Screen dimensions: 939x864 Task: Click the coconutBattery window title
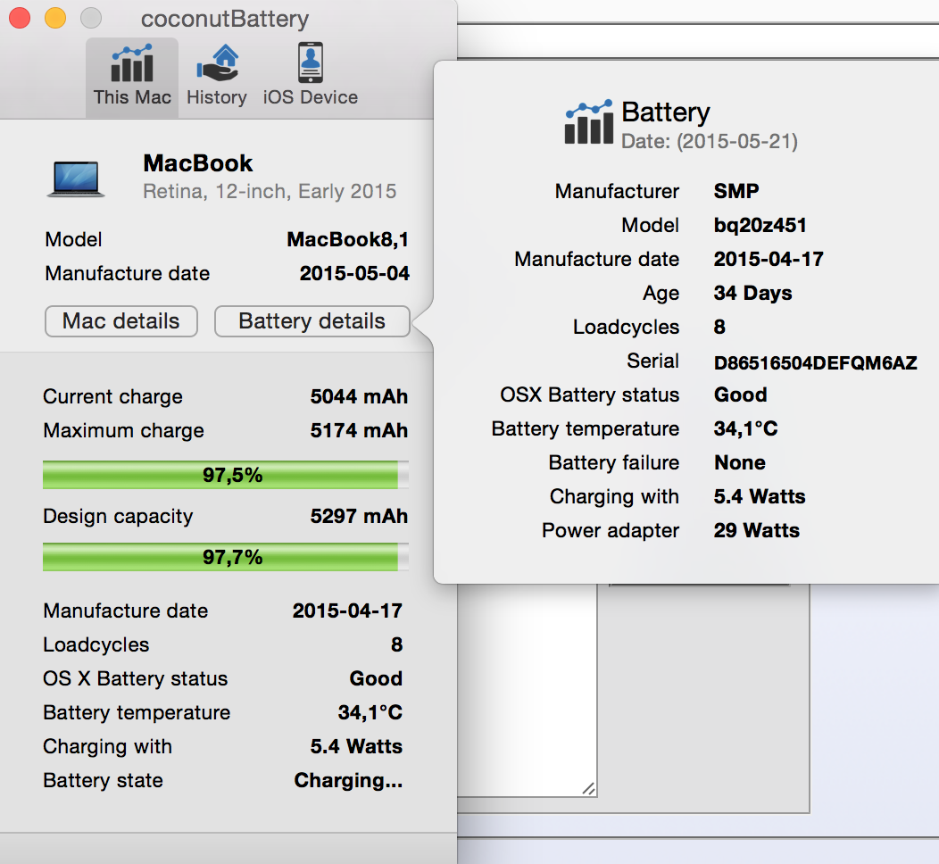(x=225, y=19)
